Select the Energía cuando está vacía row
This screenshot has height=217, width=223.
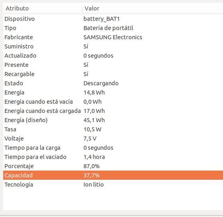point(113,102)
